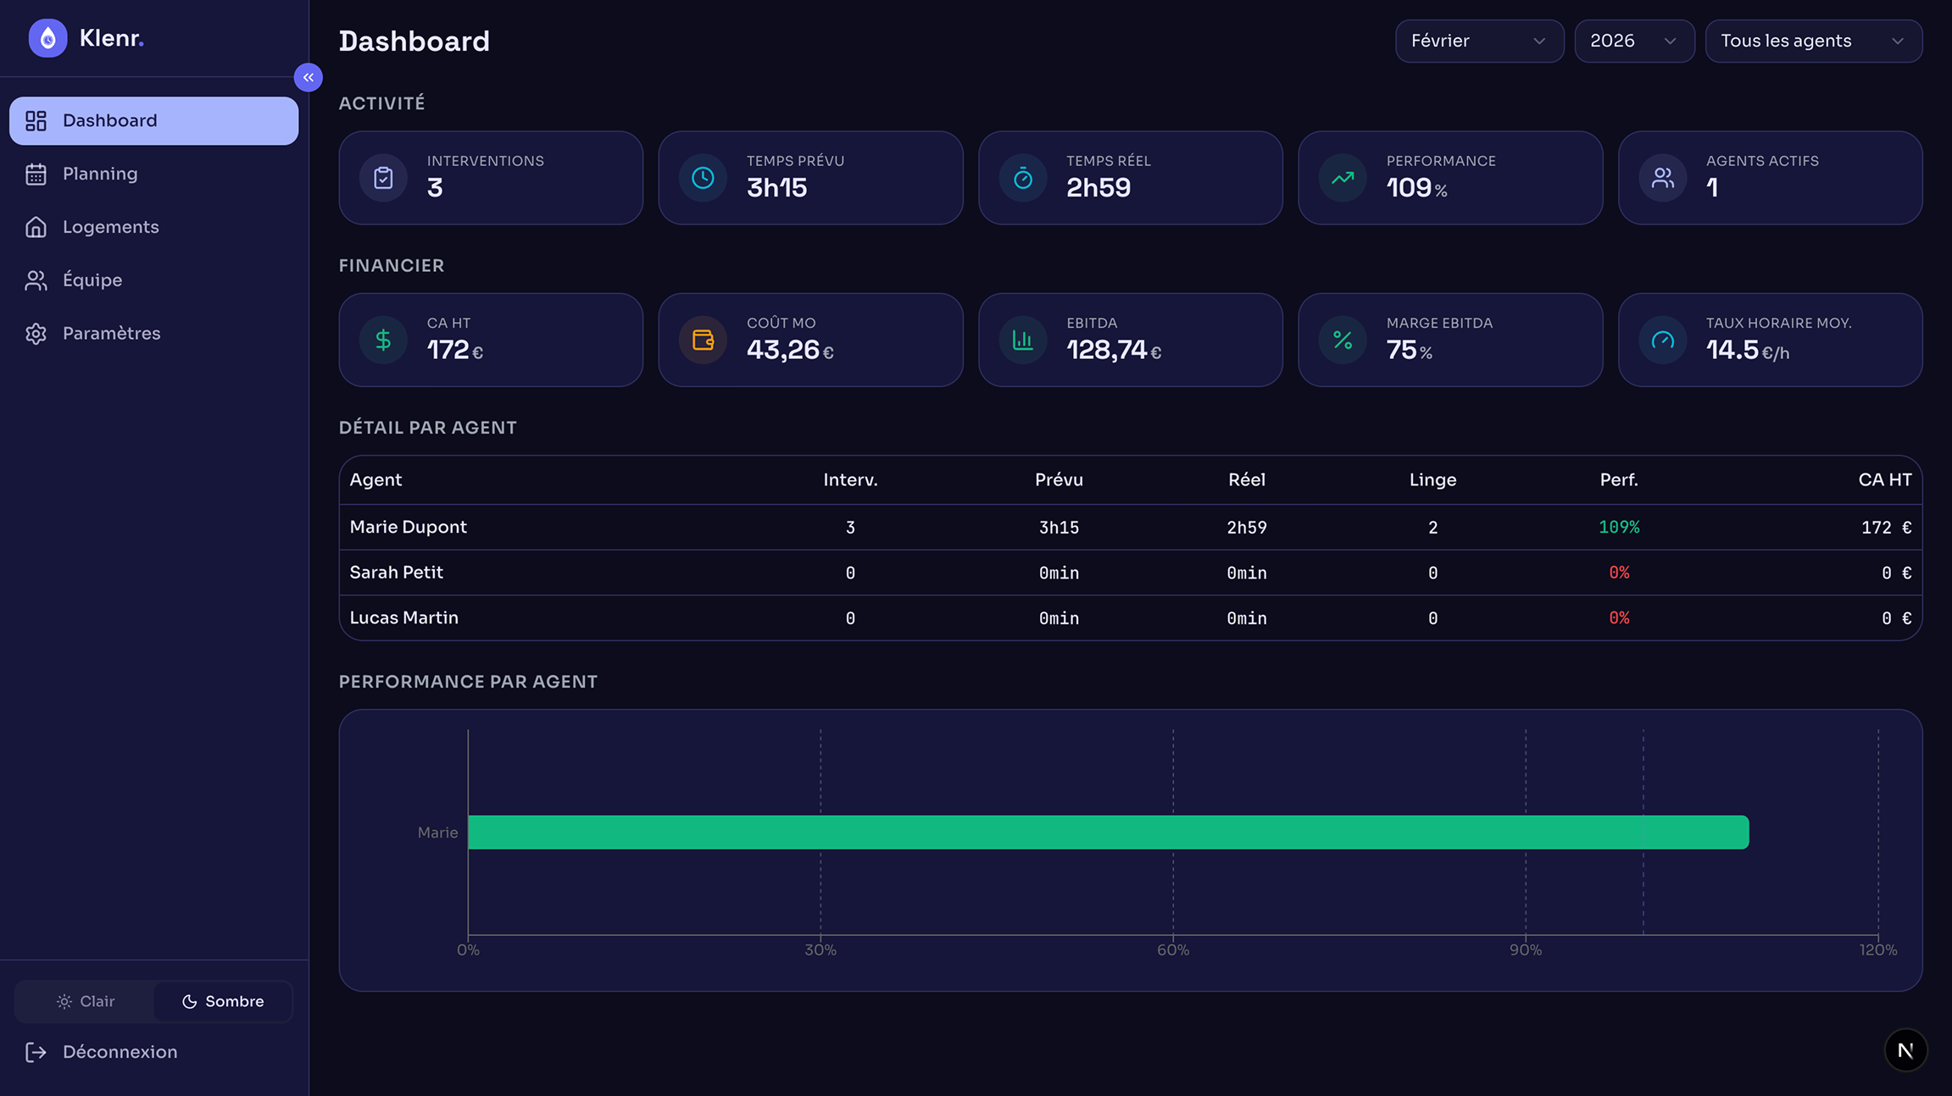This screenshot has width=1952, height=1096.
Task: Click the Déconnexion logout icon
Action: click(x=36, y=1051)
